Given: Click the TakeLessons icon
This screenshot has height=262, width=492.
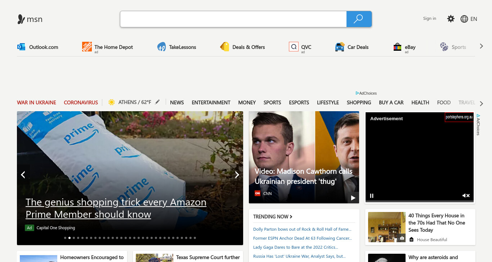Looking at the screenshot, I should (161, 47).
